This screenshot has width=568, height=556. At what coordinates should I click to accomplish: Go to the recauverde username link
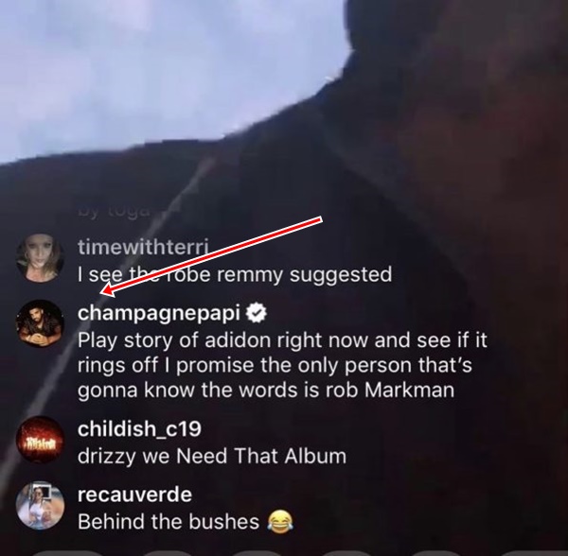click(134, 495)
